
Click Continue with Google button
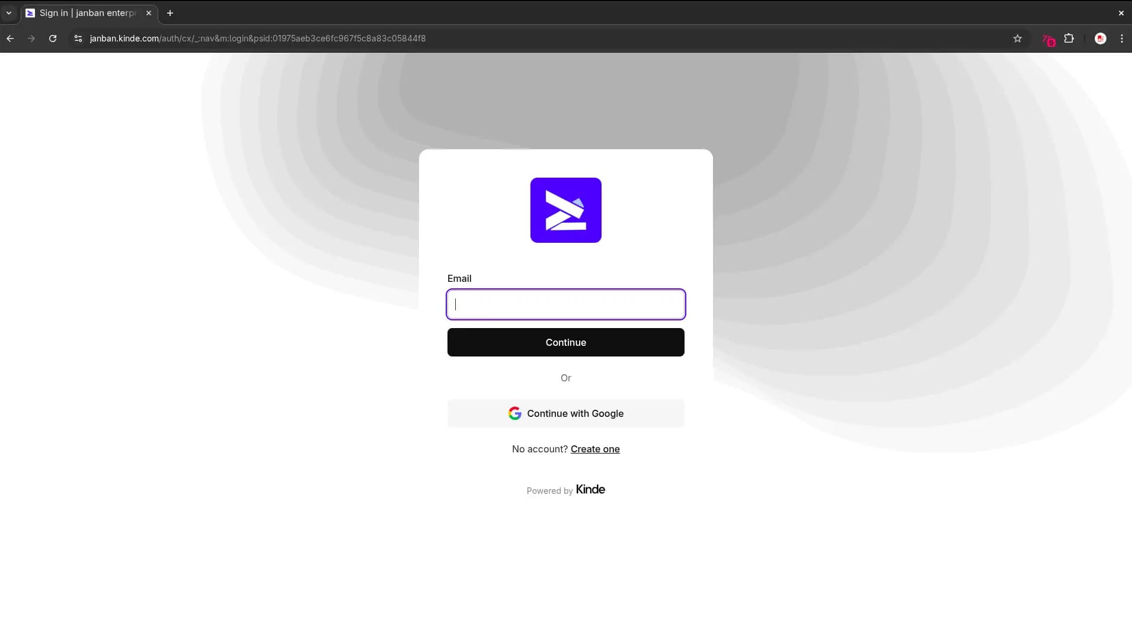(x=566, y=413)
